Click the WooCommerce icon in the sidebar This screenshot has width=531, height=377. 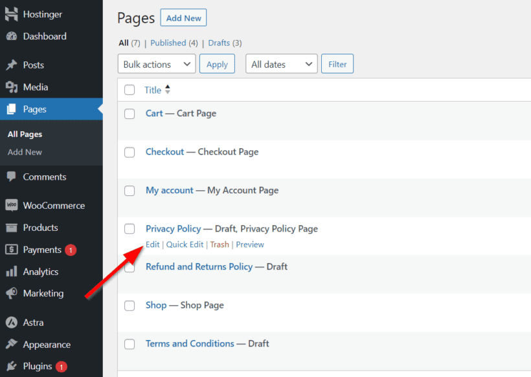pyautogui.click(x=13, y=205)
